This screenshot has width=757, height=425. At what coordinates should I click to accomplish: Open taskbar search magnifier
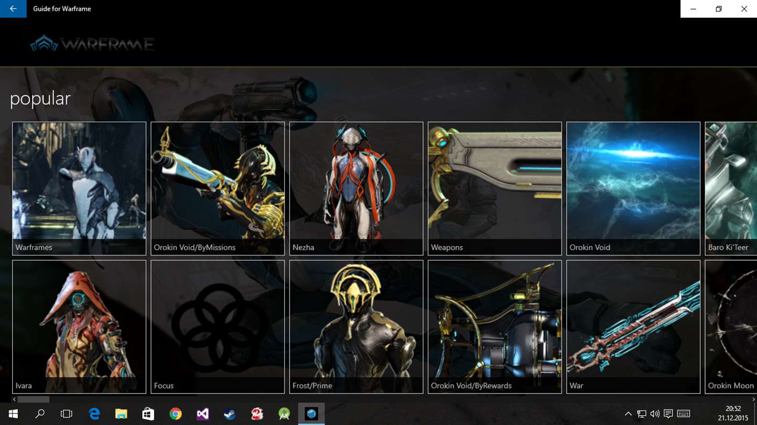(x=40, y=414)
